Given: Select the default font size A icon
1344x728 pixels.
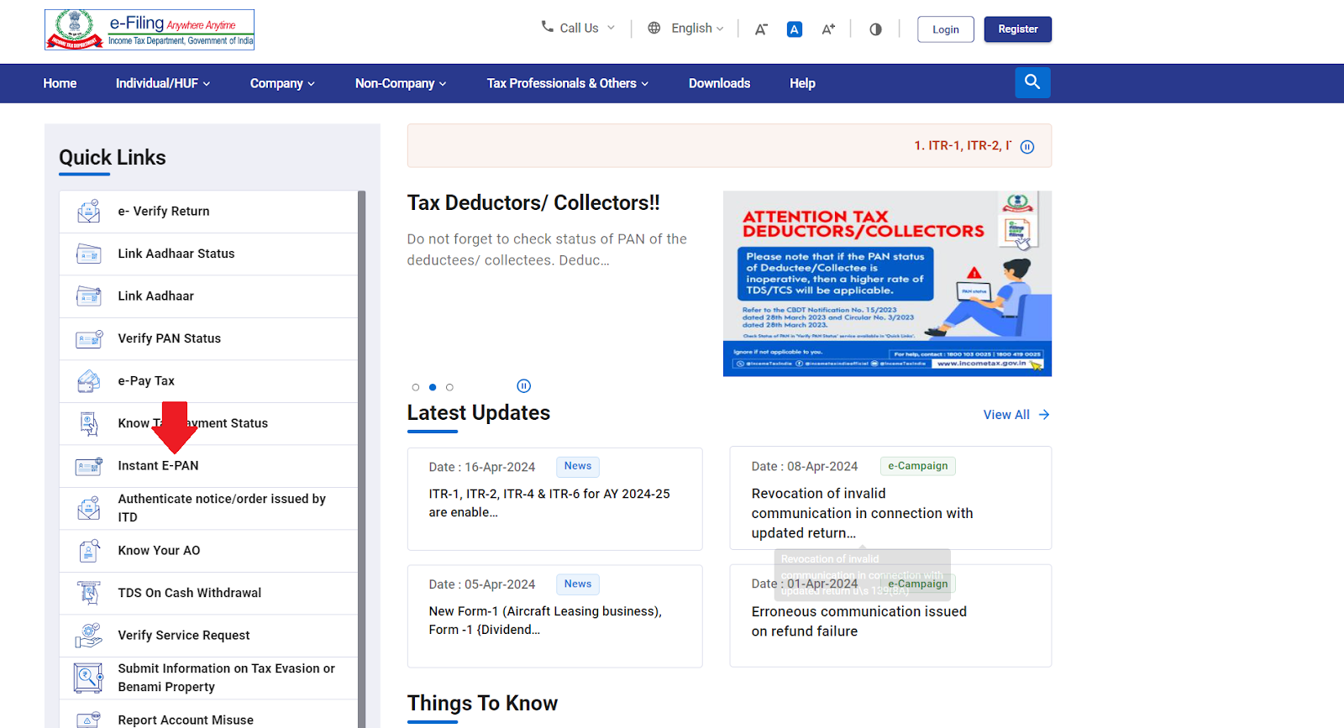Looking at the screenshot, I should [x=795, y=29].
